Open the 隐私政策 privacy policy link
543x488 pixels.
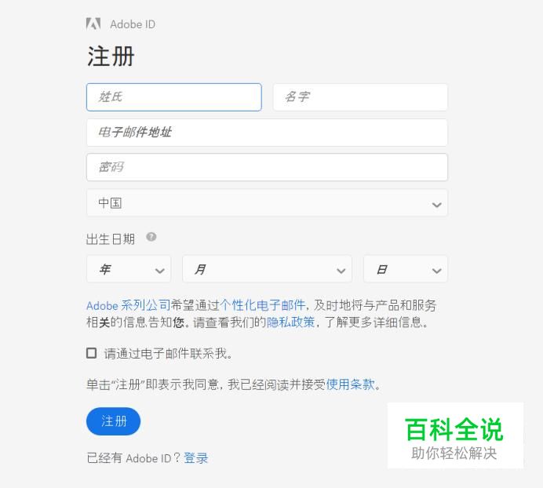tap(290, 322)
